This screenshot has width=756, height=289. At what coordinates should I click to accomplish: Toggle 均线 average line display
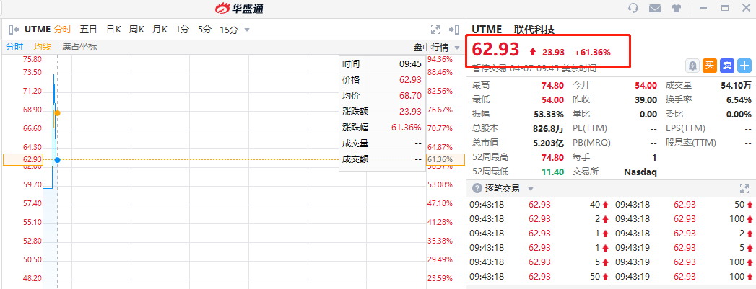point(43,47)
